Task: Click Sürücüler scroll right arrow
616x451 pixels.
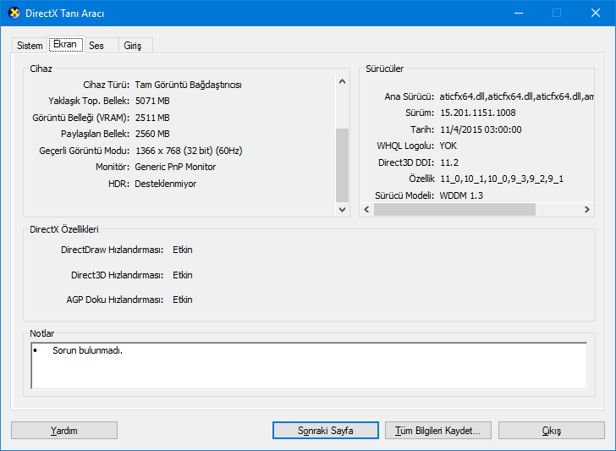Action: point(587,209)
